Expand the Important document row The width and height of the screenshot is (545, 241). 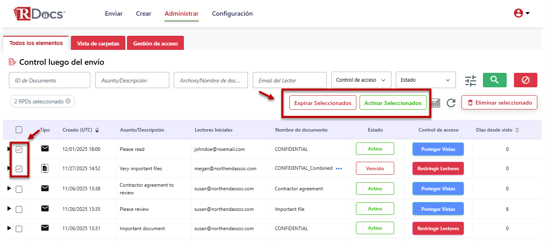tap(9, 229)
